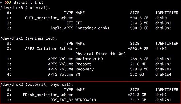Click the '21.6 MB' size value

138,64
